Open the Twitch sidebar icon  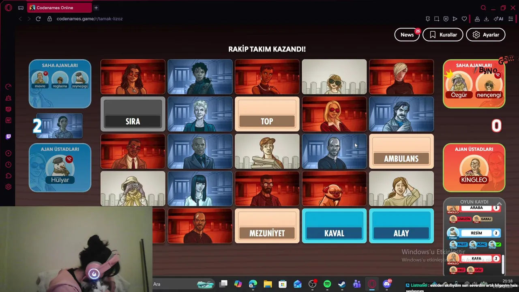[8, 137]
